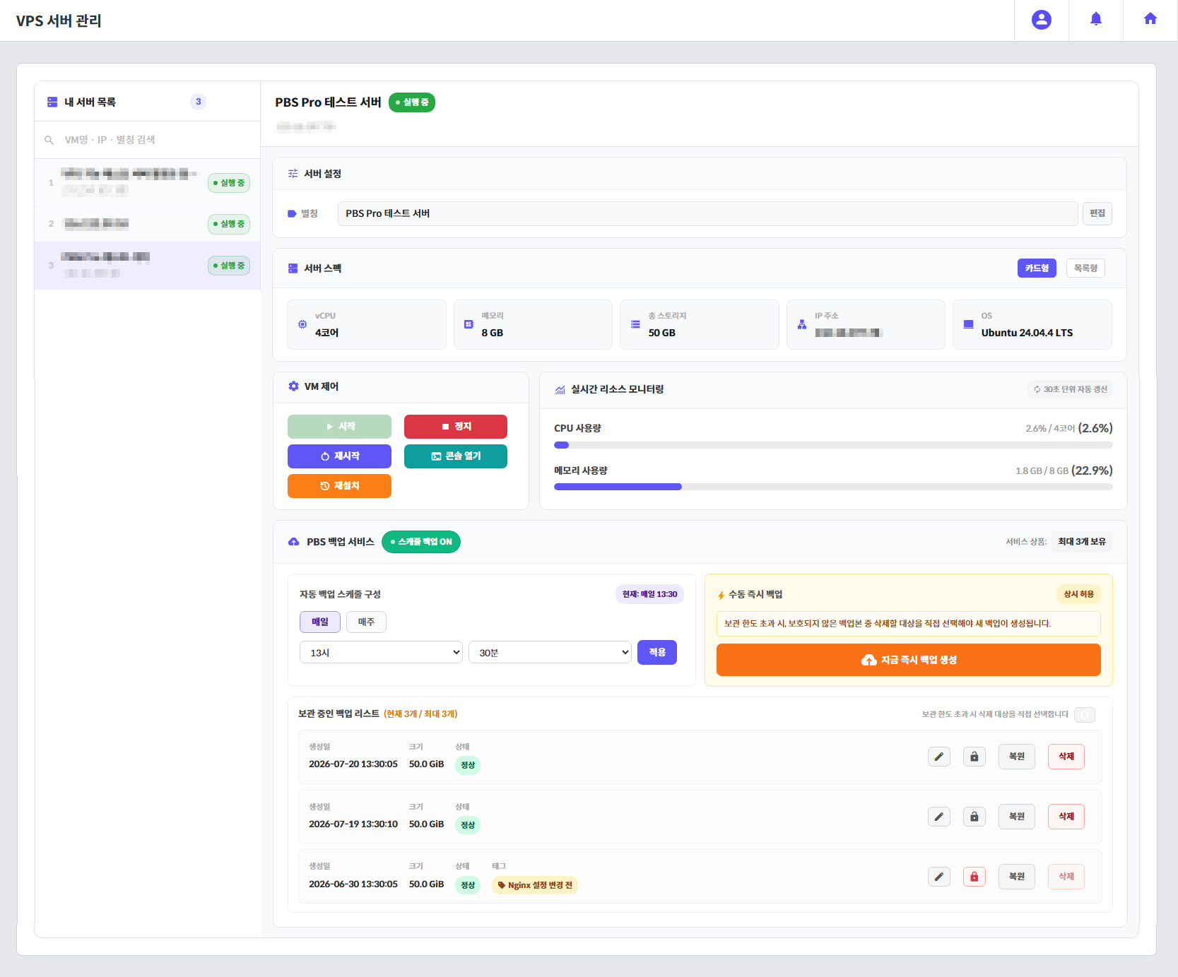This screenshot has width=1178, height=977.
Task: Open the 30분 minute dropdown
Action: [550, 652]
